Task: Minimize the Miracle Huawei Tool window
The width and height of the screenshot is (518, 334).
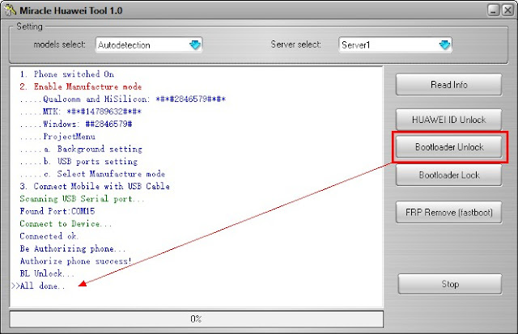Action: click(x=493, y=11)
